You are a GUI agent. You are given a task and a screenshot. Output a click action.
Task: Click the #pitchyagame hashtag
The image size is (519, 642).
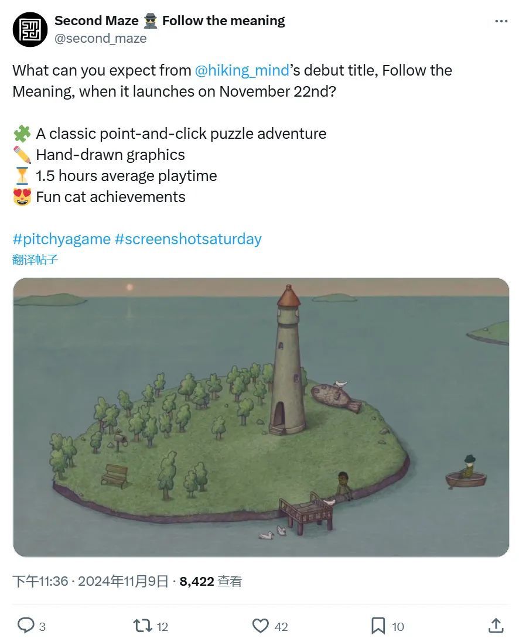(x=62, y=239)
